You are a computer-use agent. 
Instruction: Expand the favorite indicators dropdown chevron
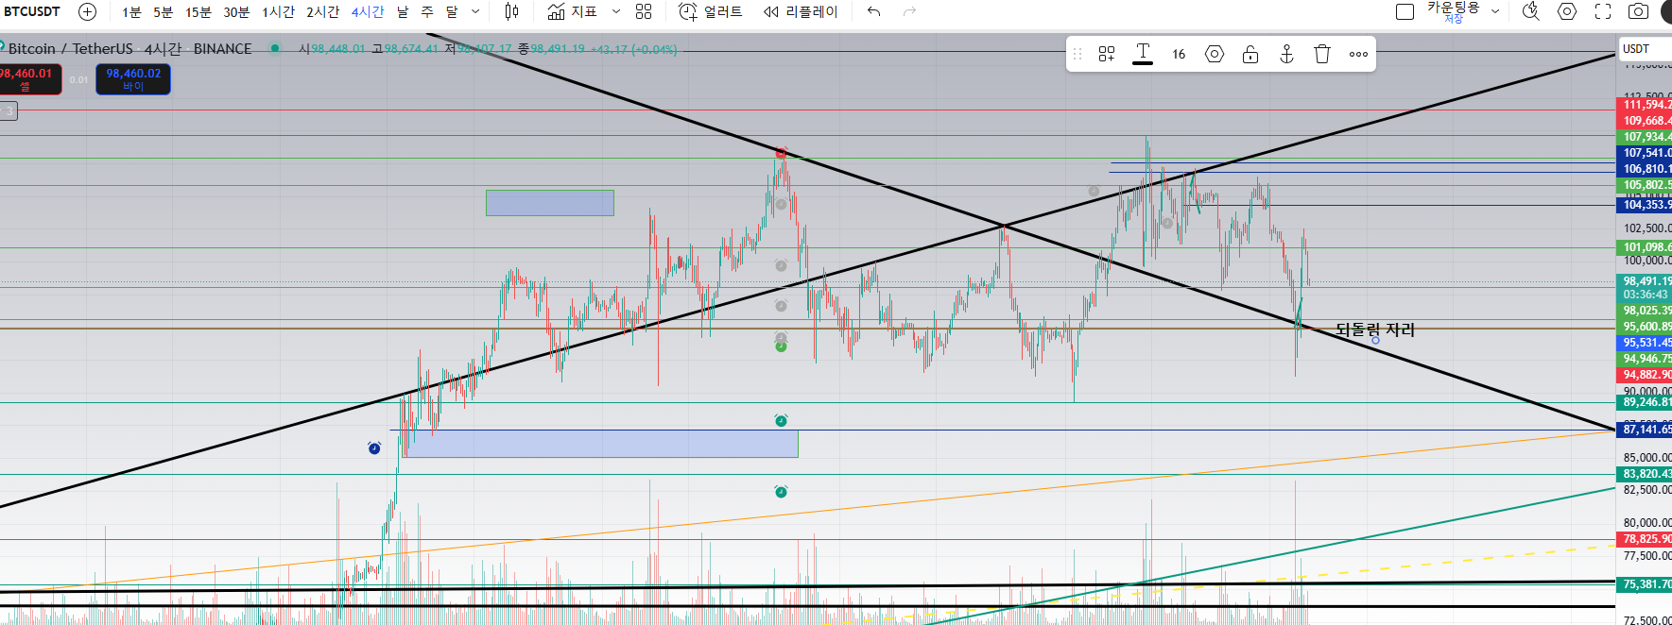[x=616, y=11]
